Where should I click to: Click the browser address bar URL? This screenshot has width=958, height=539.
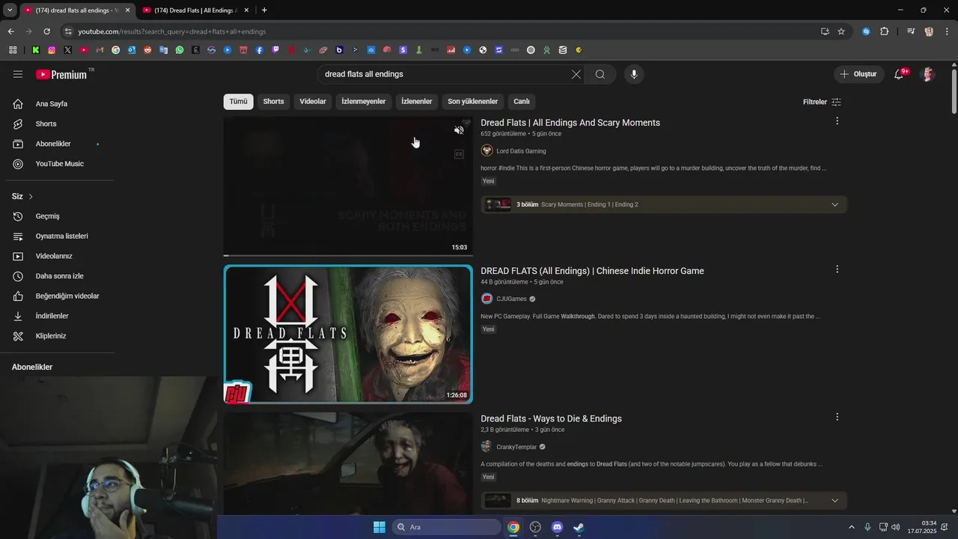172,31
